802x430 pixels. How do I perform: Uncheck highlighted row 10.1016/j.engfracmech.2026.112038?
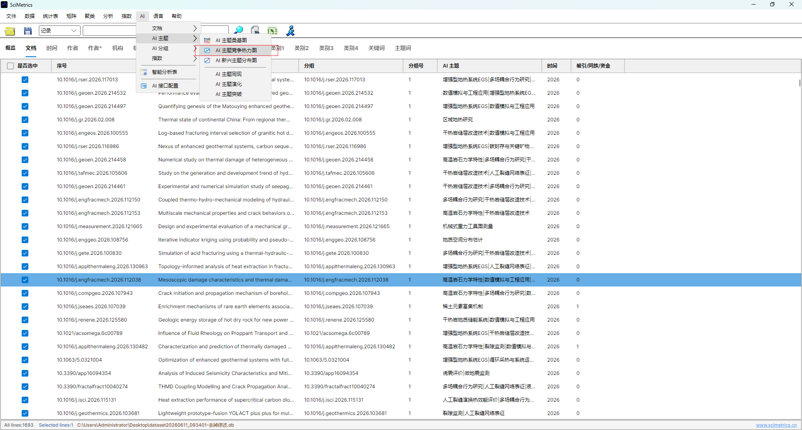point(25,280)
